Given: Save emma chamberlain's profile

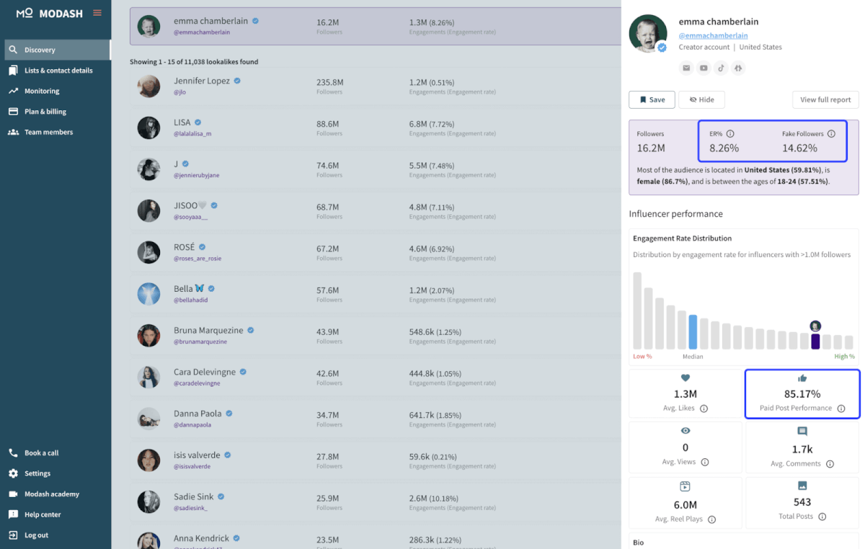Looking at the screenshot, I should [652, 99].
